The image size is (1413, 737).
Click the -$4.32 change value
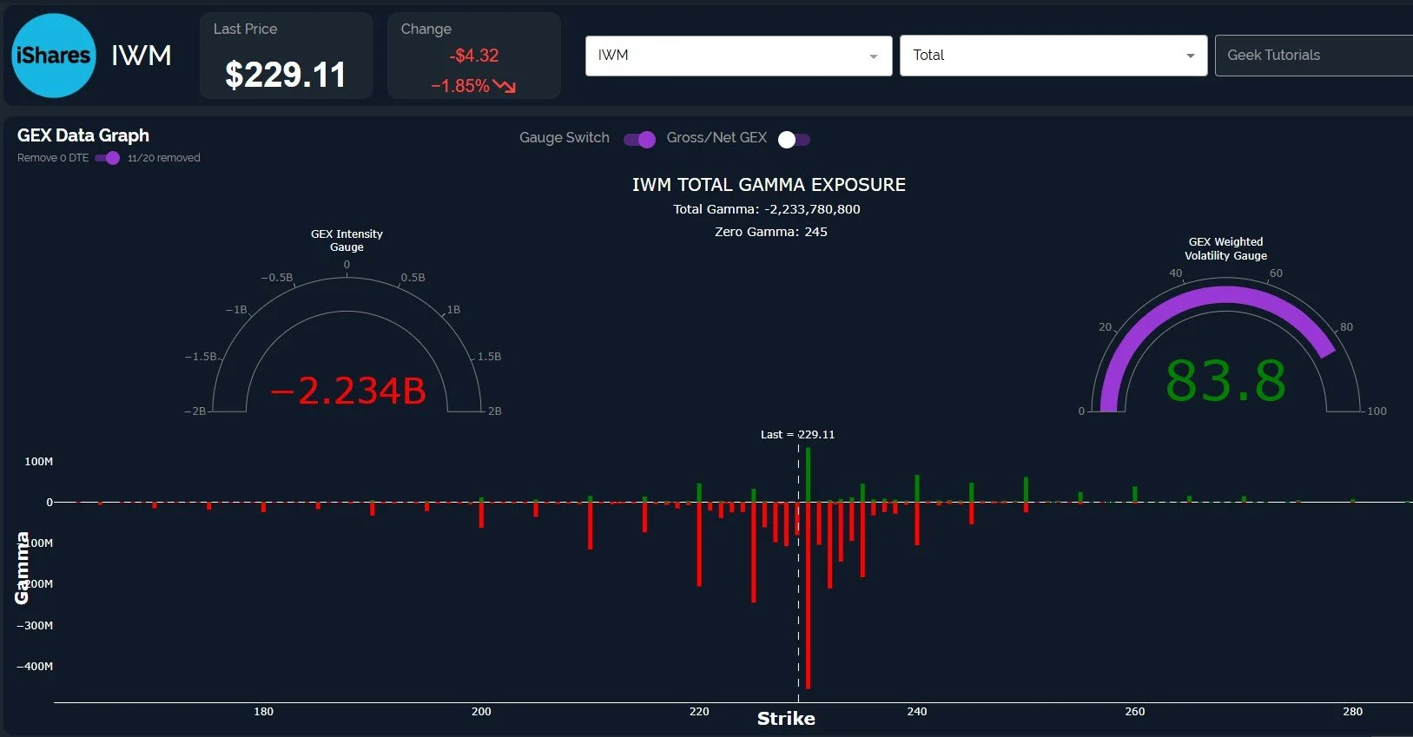pos(474,56)
